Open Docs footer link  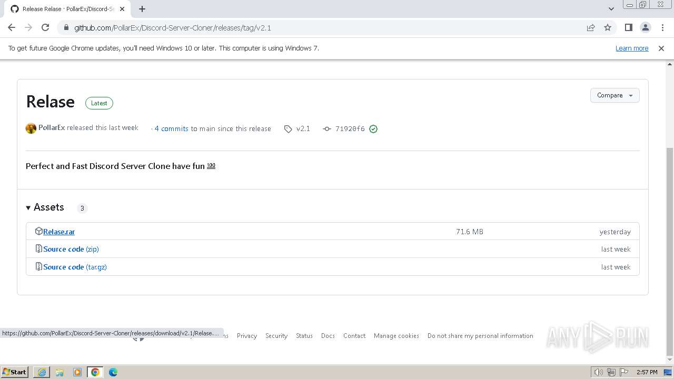pos(328,336)
